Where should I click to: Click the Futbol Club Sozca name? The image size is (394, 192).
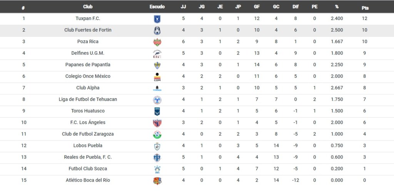pyautogui.click(x=88, y=169)
